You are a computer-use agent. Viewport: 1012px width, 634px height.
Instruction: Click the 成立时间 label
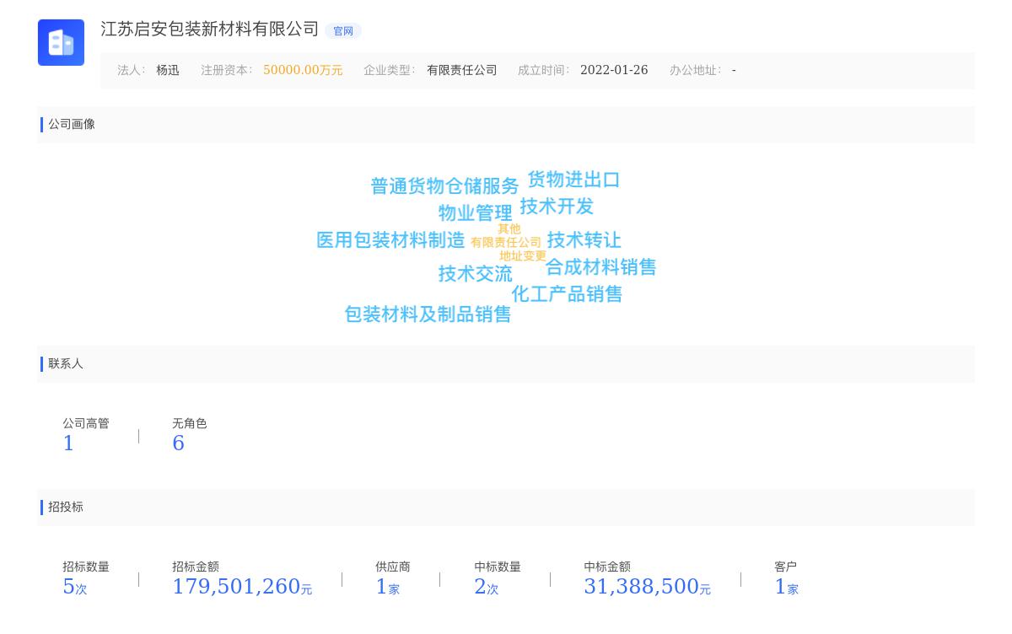click(544, 70)
